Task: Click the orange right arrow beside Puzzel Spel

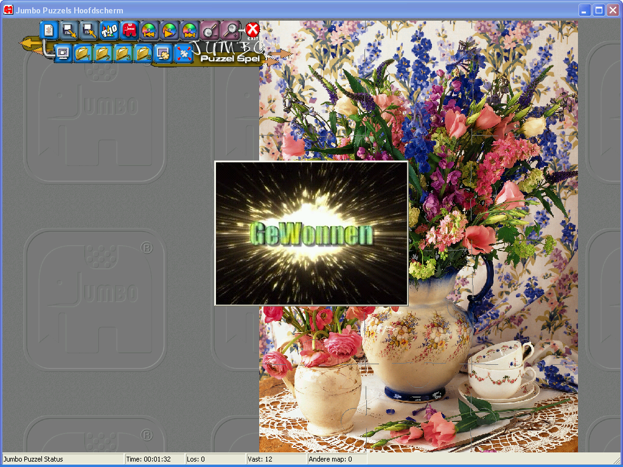Action: [281, 54]
